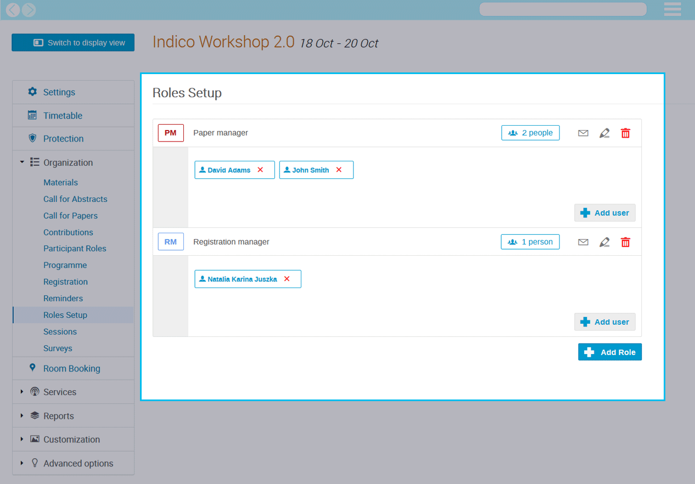Edit the Registration manager role with pencil icon
695x484 pixels.
click(x=604, y=241)
